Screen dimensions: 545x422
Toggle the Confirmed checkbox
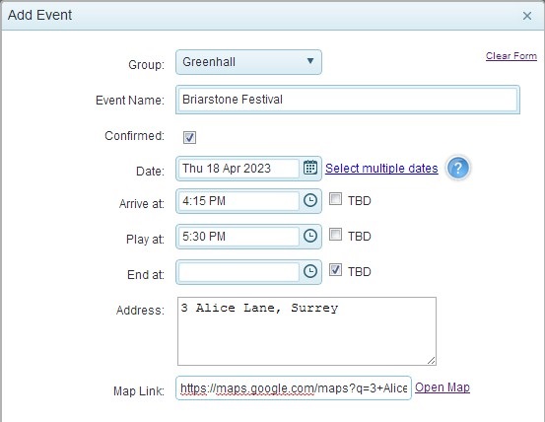click(189, 137)
